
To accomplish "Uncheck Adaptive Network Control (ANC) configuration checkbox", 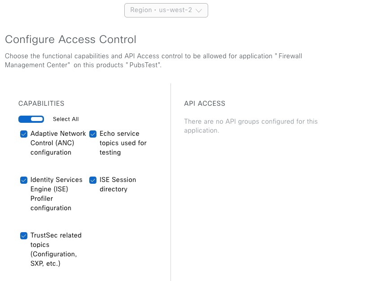I will point(24,134).
